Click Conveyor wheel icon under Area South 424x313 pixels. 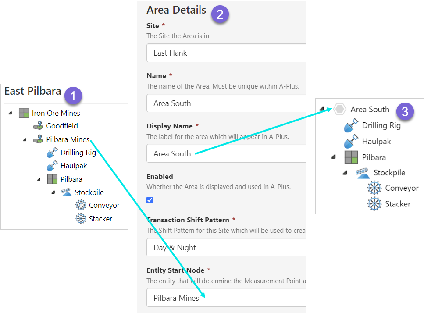pyautogui.click(x=374, y=188)
